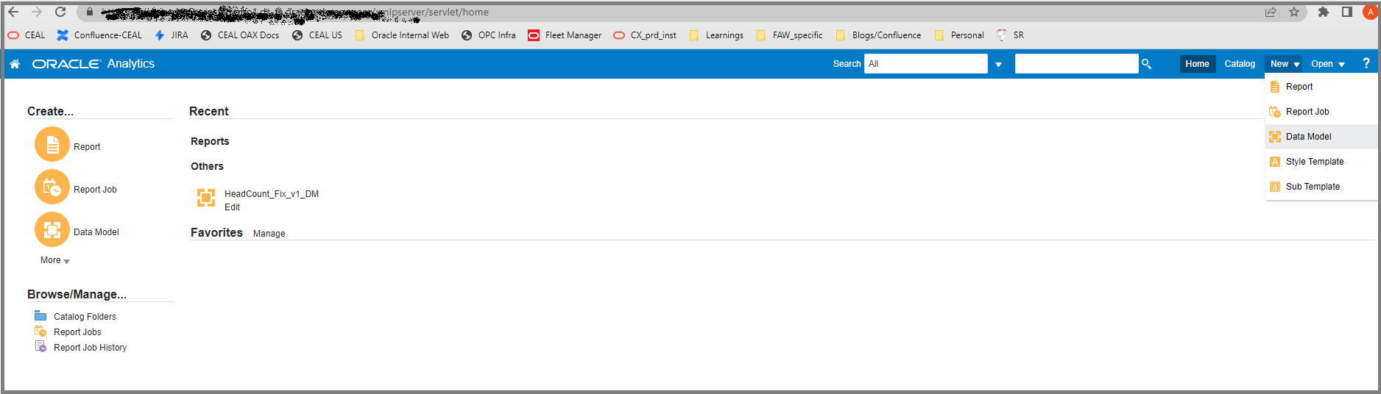Open Report Jobs link
This screenshot has height=394, width=1381.
[77, 332]
